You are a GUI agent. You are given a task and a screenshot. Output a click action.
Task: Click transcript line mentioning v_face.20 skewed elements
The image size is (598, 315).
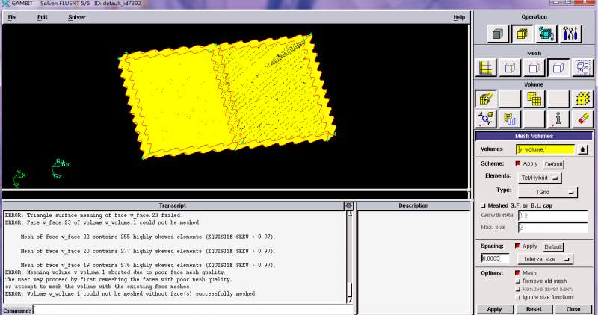pos(148,251)
